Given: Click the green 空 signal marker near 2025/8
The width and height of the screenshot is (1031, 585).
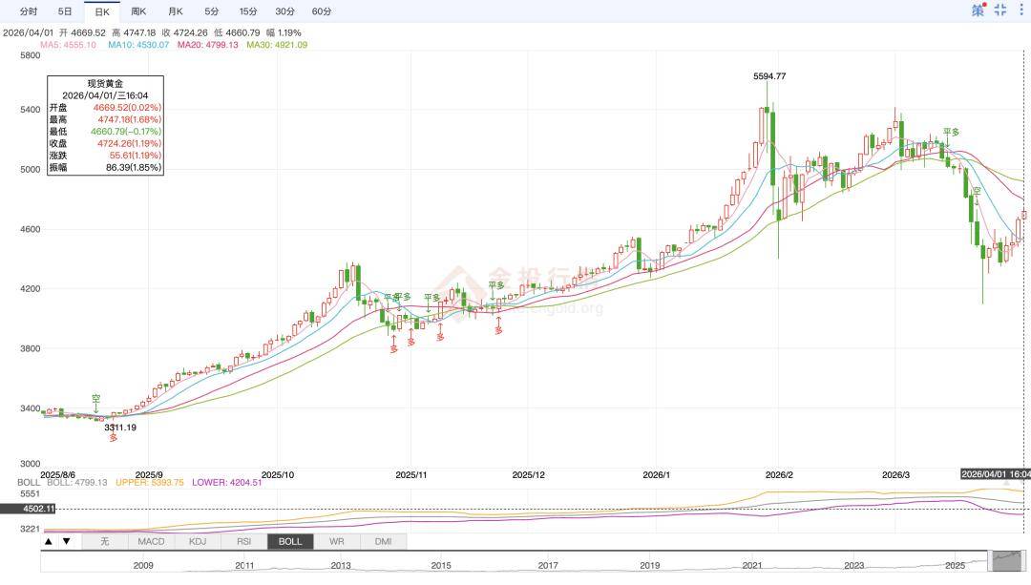Looking at the screenshot, I should pos(95,398).
